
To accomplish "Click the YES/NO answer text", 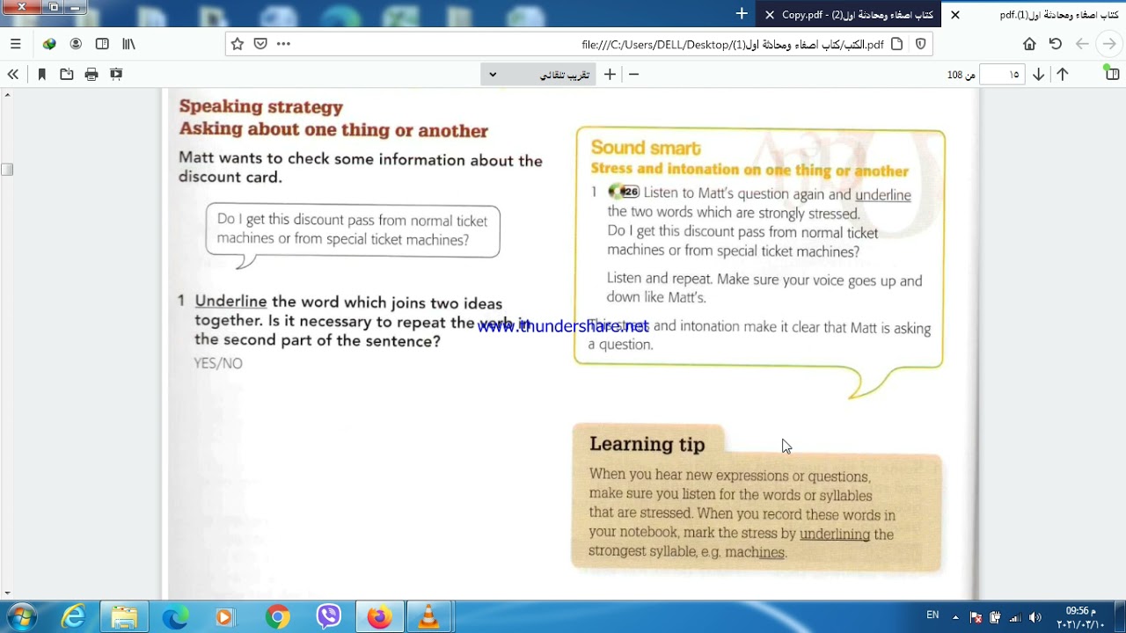I will coord(218,363).
